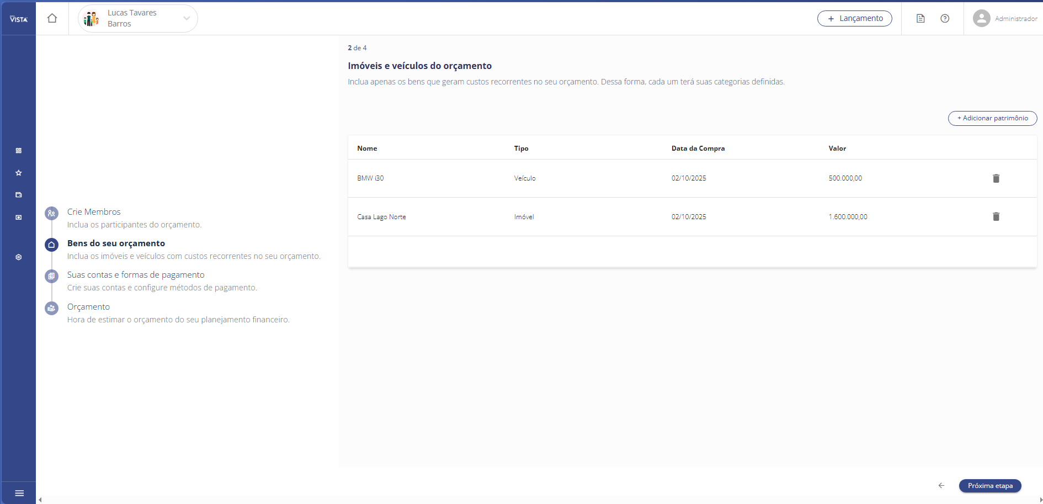This screenshot has width=1043, height=504.
Task: Jump to the Orçamento step
Action: pos(88,307)
